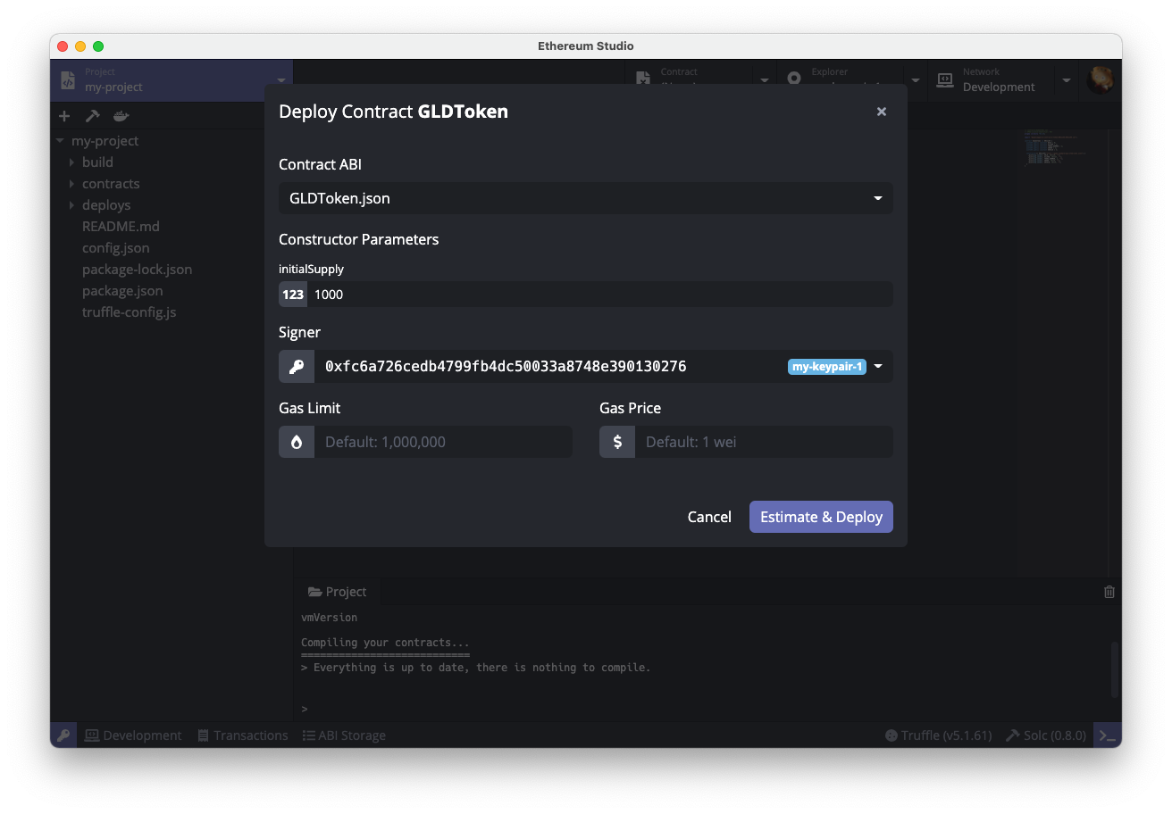Open config.json in file tree
The height and width of the screenshot is (814, 1172).
116,248
